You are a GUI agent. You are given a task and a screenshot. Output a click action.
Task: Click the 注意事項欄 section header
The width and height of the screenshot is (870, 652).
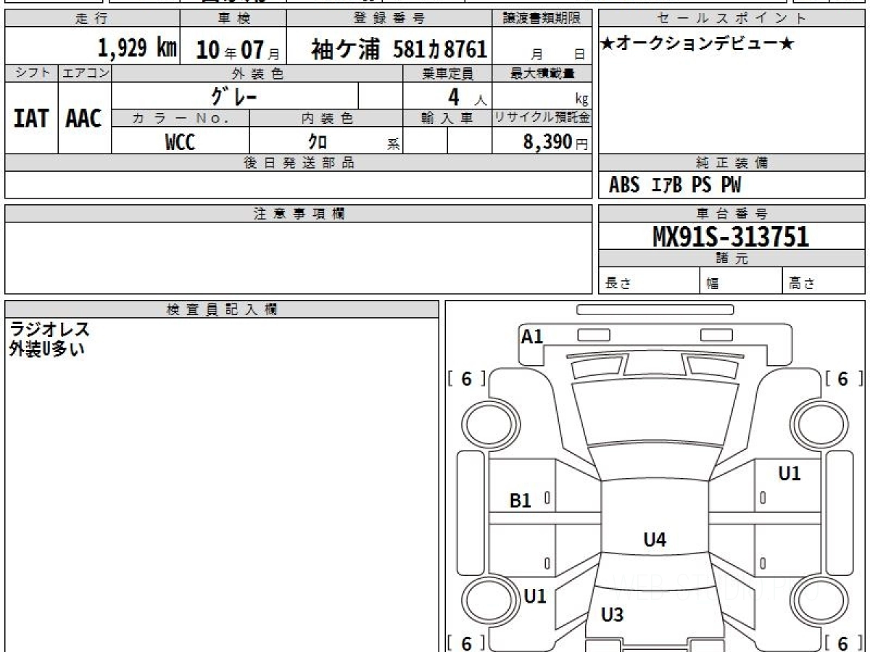[x=298, y=214]
